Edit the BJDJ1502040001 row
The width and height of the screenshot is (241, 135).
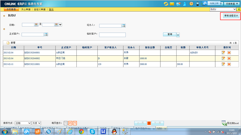click(223, 53)
